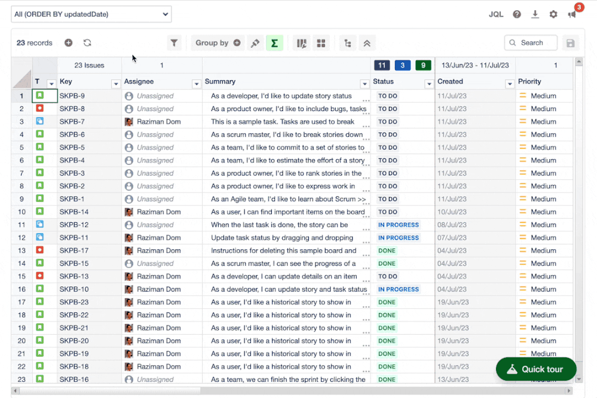Open the Summary column dropdown arrow
597x398 pixels.
[365, 84]
